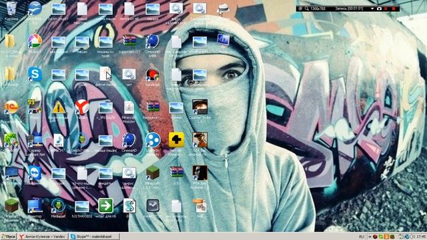Open the Minecraft Modder document icon

(x=129, y=107)
